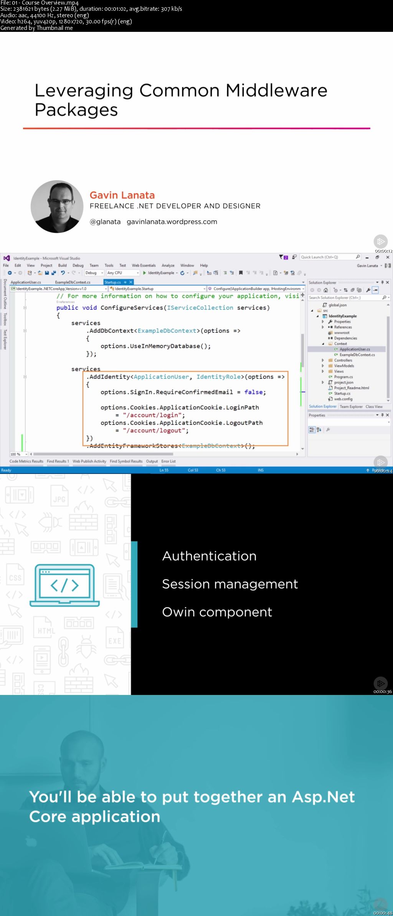Open the project framework navigation dropdown
Image resolution: width=393 pixels, height=916 pixels.
click(59, 289)
